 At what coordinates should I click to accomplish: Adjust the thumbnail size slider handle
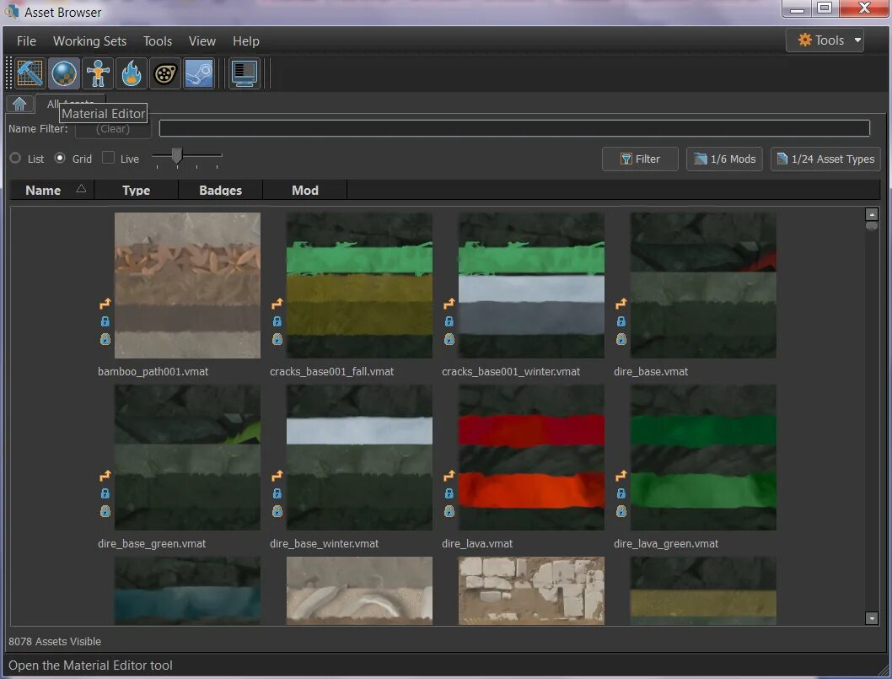pyautogui.click(x=176, y=156)
